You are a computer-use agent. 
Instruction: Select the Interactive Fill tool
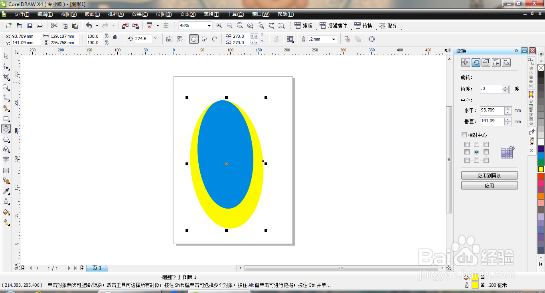tap(6, 222)
